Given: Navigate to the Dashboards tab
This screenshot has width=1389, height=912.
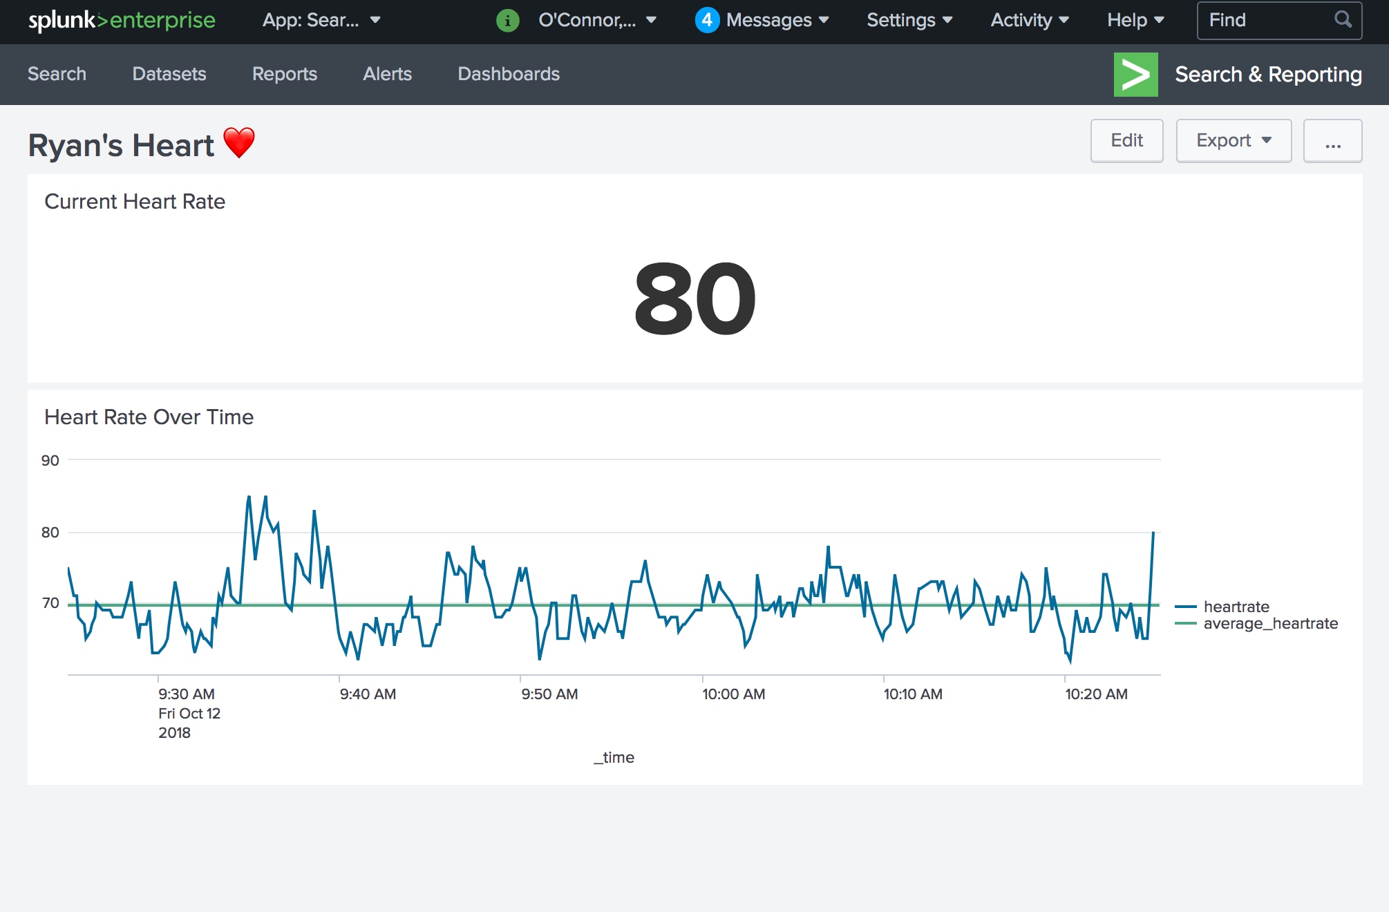Looking at the screenshot, I should pyautogui.click(x=509, y=74).
